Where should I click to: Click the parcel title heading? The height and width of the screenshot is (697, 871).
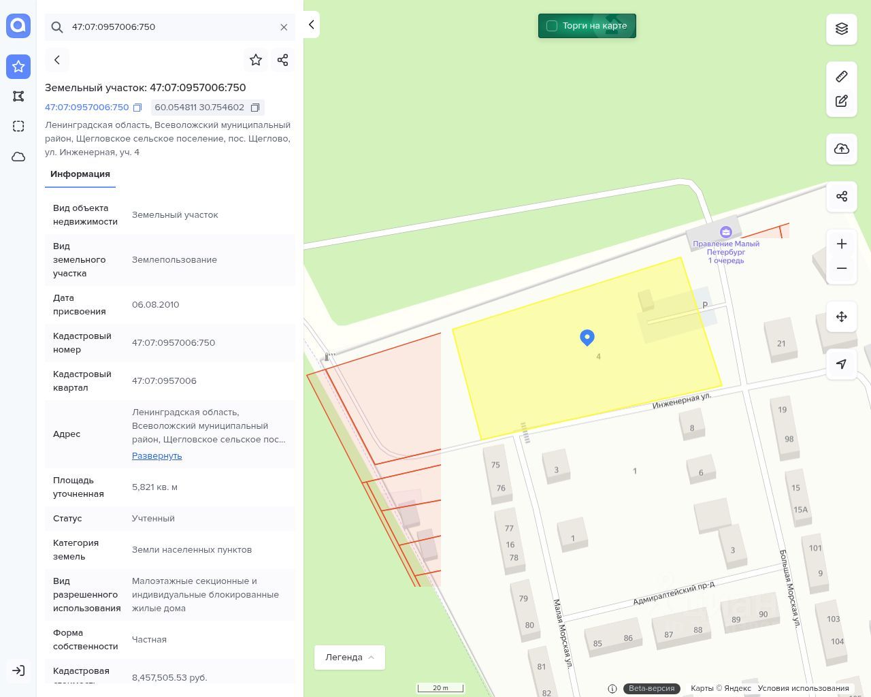pos(146,88)
